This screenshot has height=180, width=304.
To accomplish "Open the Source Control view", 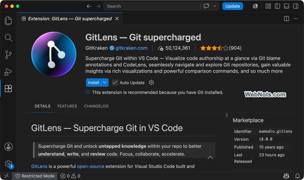I will pyautogui.click(x=8, y=55).
